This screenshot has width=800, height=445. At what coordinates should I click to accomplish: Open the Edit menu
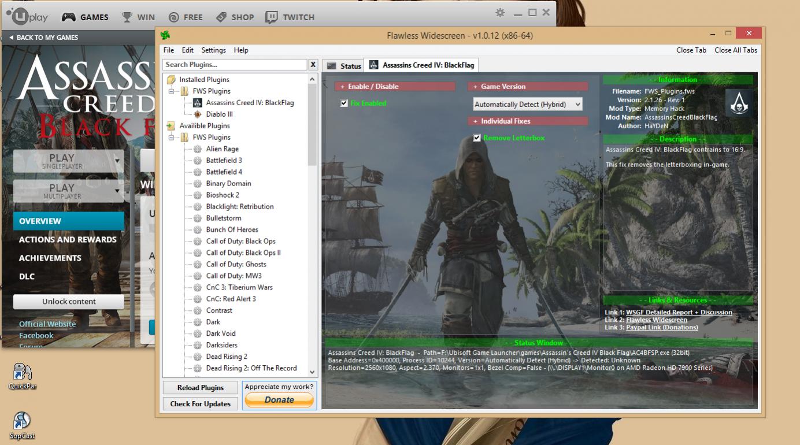(x=188, y=50)
